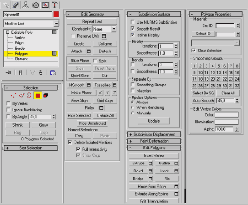Click the Pin Stack icon
This screenshot has width=248, height=205.
coord(8,72)
